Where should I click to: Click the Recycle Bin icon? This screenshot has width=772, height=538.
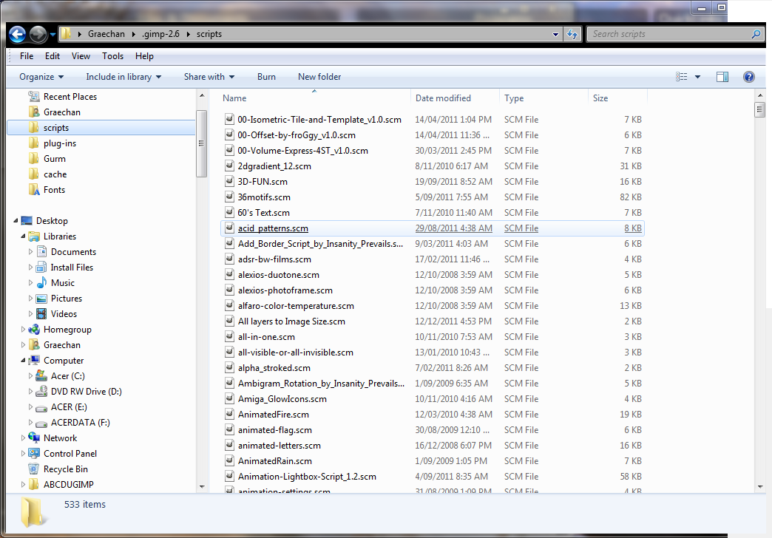[34, 469]
